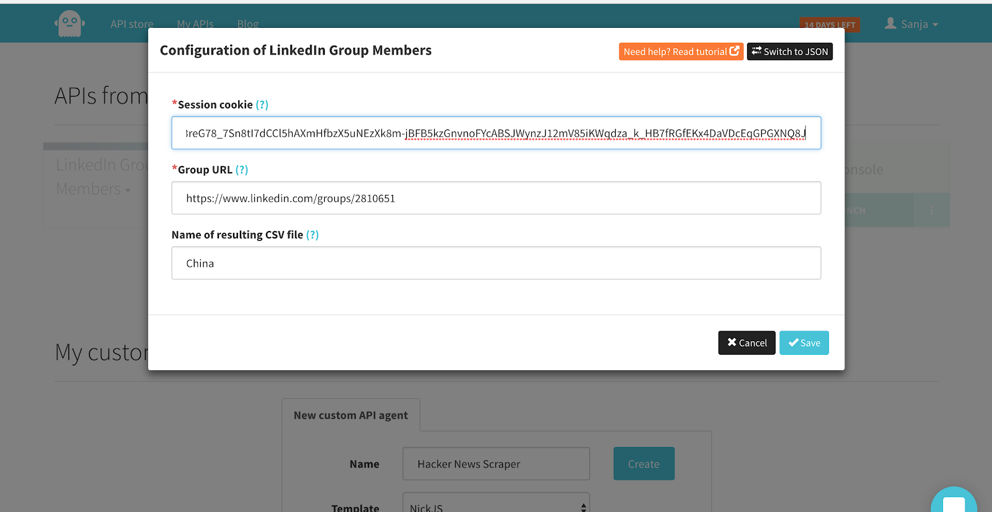The height and width of the screenshot is (512, 992).
Task: Show help tooltip for Group URL
Action: [x=242, y=170]
